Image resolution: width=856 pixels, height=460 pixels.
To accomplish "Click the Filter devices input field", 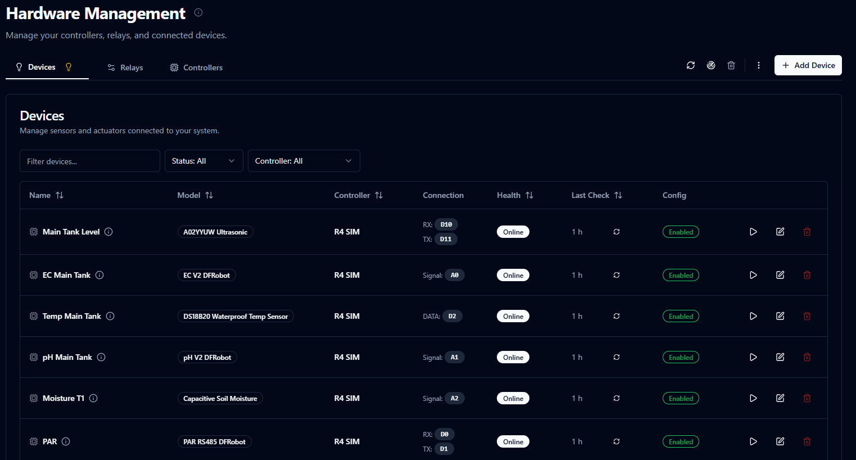I will click(x=90, y=161).
